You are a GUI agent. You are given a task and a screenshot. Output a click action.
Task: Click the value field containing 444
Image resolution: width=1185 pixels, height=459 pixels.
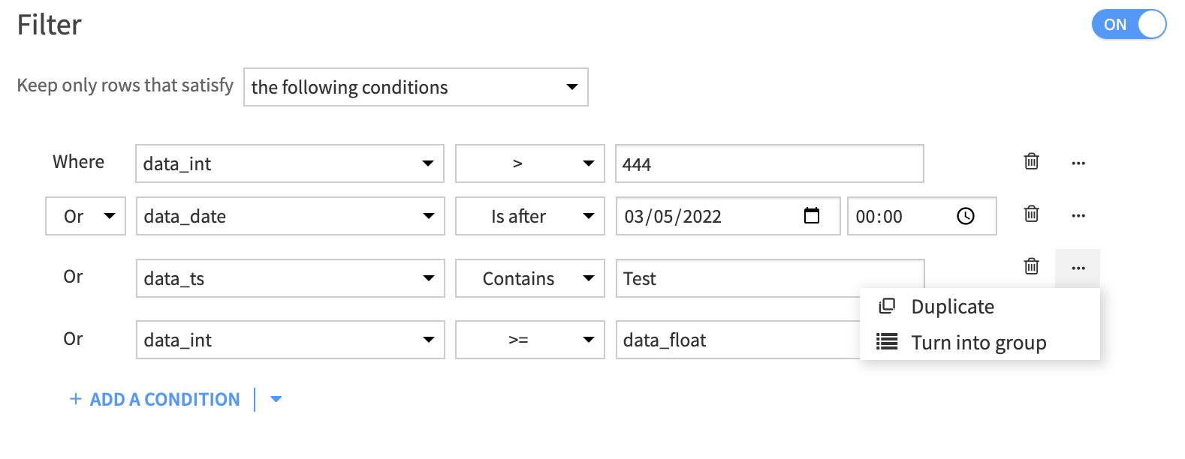click(x=770, y=163)
